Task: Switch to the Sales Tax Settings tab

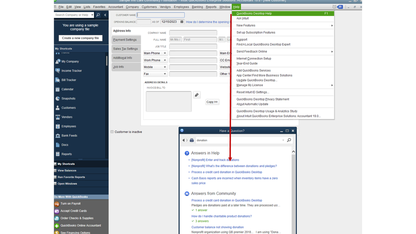Action: [126, 49]
